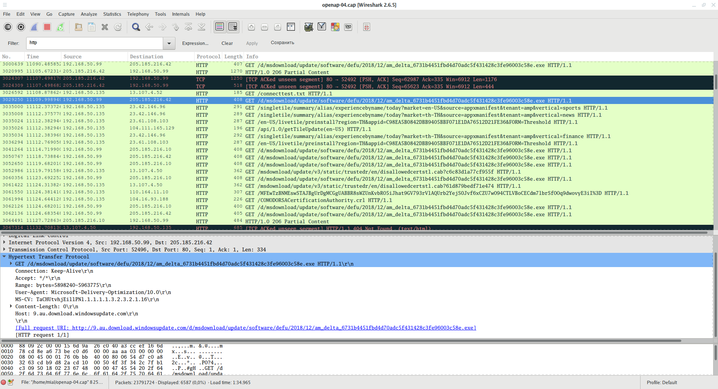Reload the capture file
This screenshot has height=389, width=718.
118,27
